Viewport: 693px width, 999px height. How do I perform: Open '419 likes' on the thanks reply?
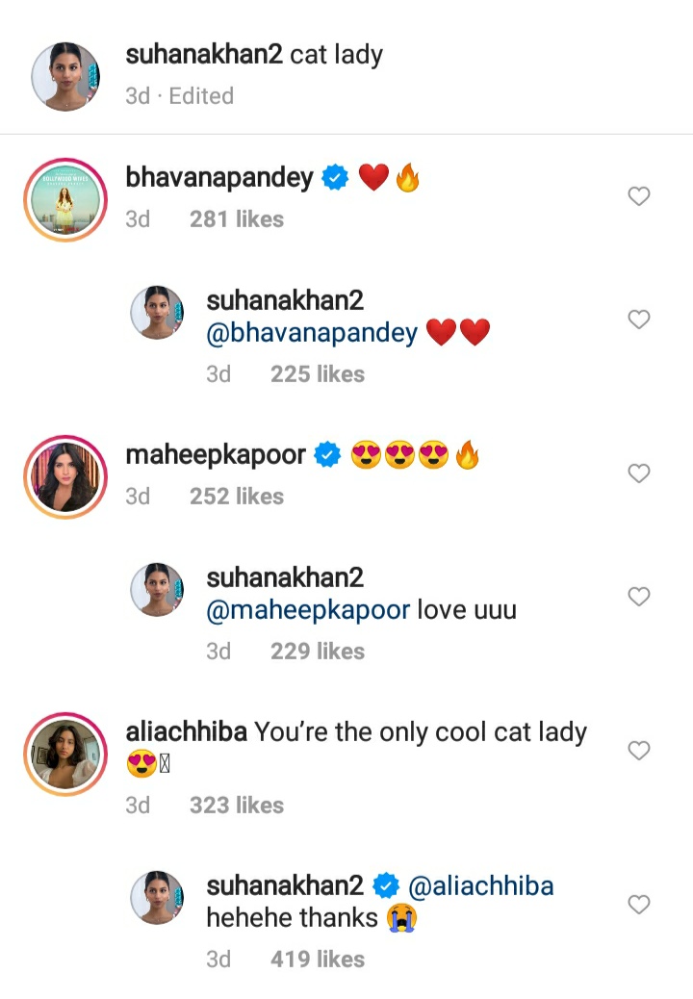point(318,959)
